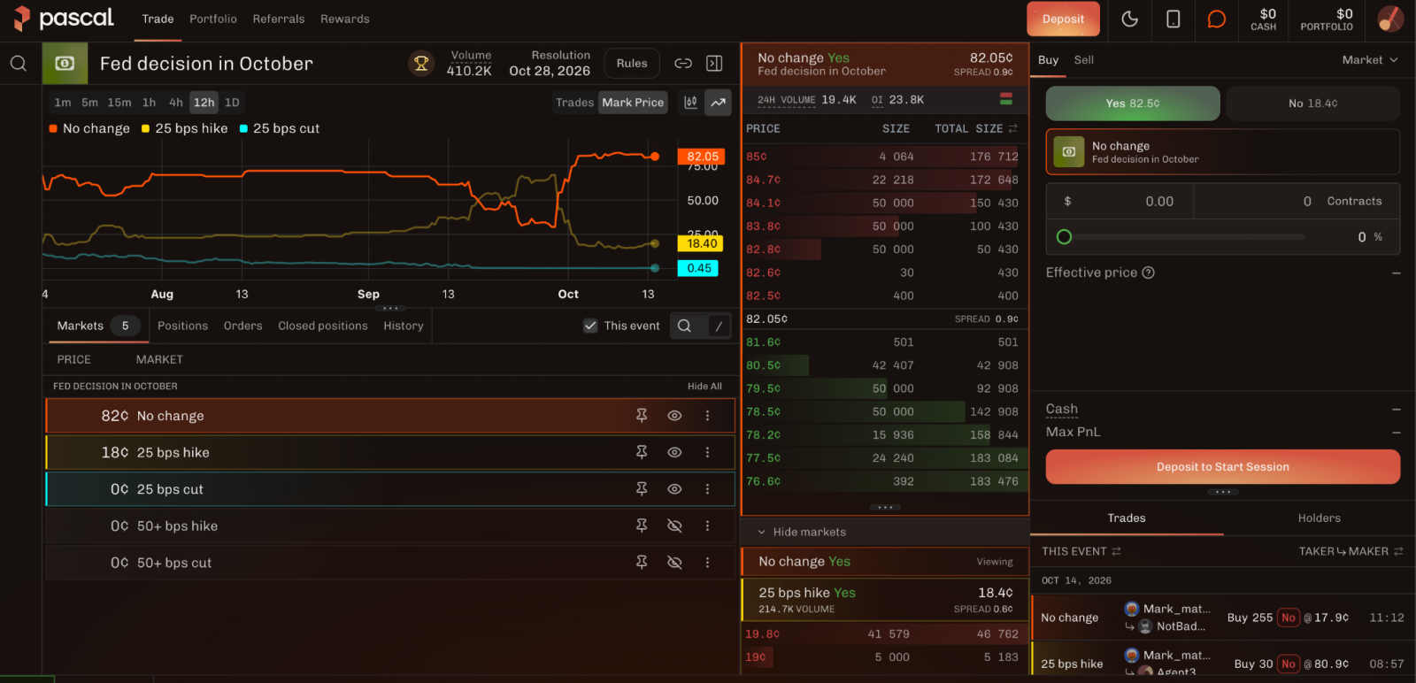Collapse the side panel icon beside Rules

click(x=714, y=64)
